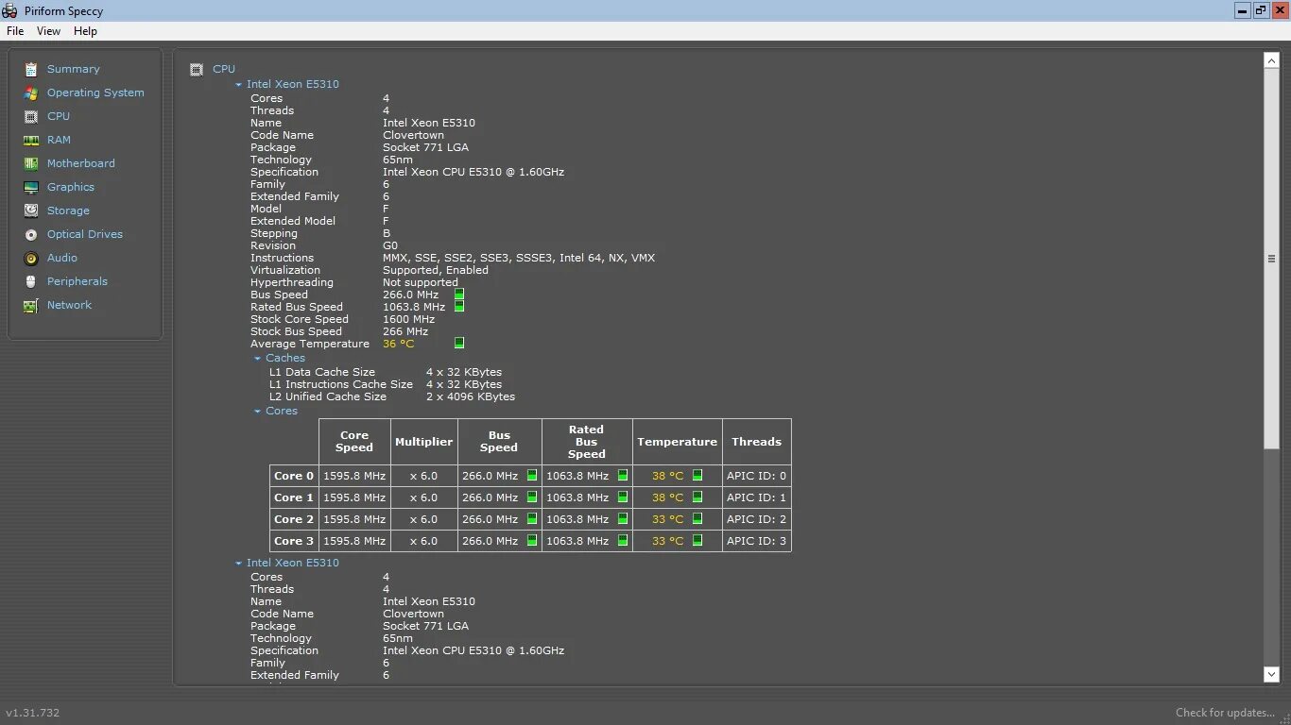The width and height of the screenshot is (1291, 725).
Task: Click Core 0 bus speed green indicator
Action: tap(532, 476)
